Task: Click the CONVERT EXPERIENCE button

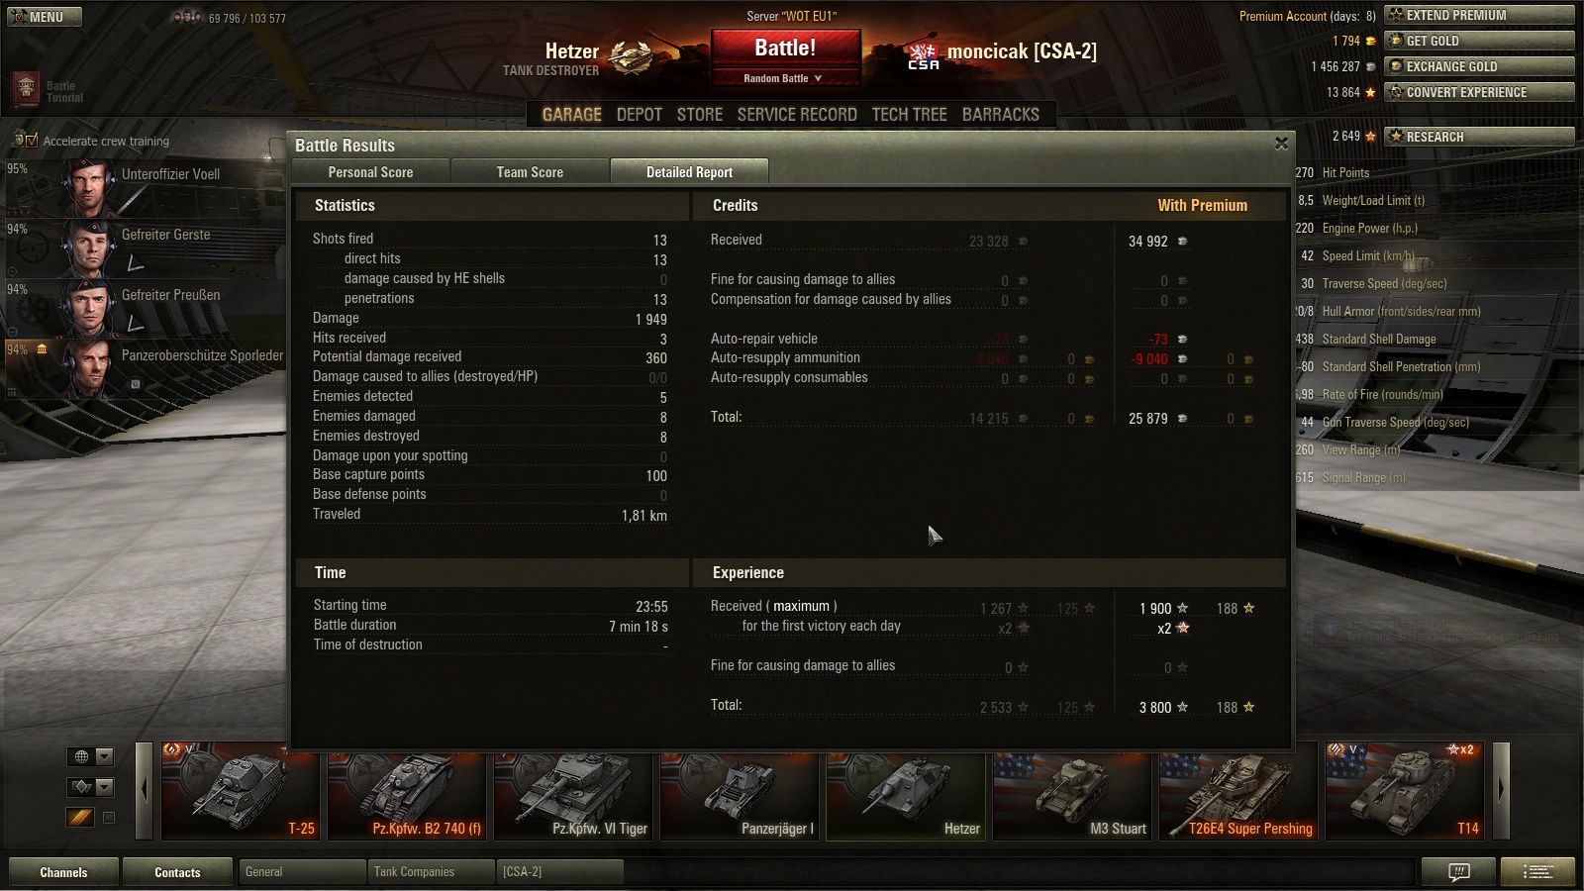Action: [1479, 92]
